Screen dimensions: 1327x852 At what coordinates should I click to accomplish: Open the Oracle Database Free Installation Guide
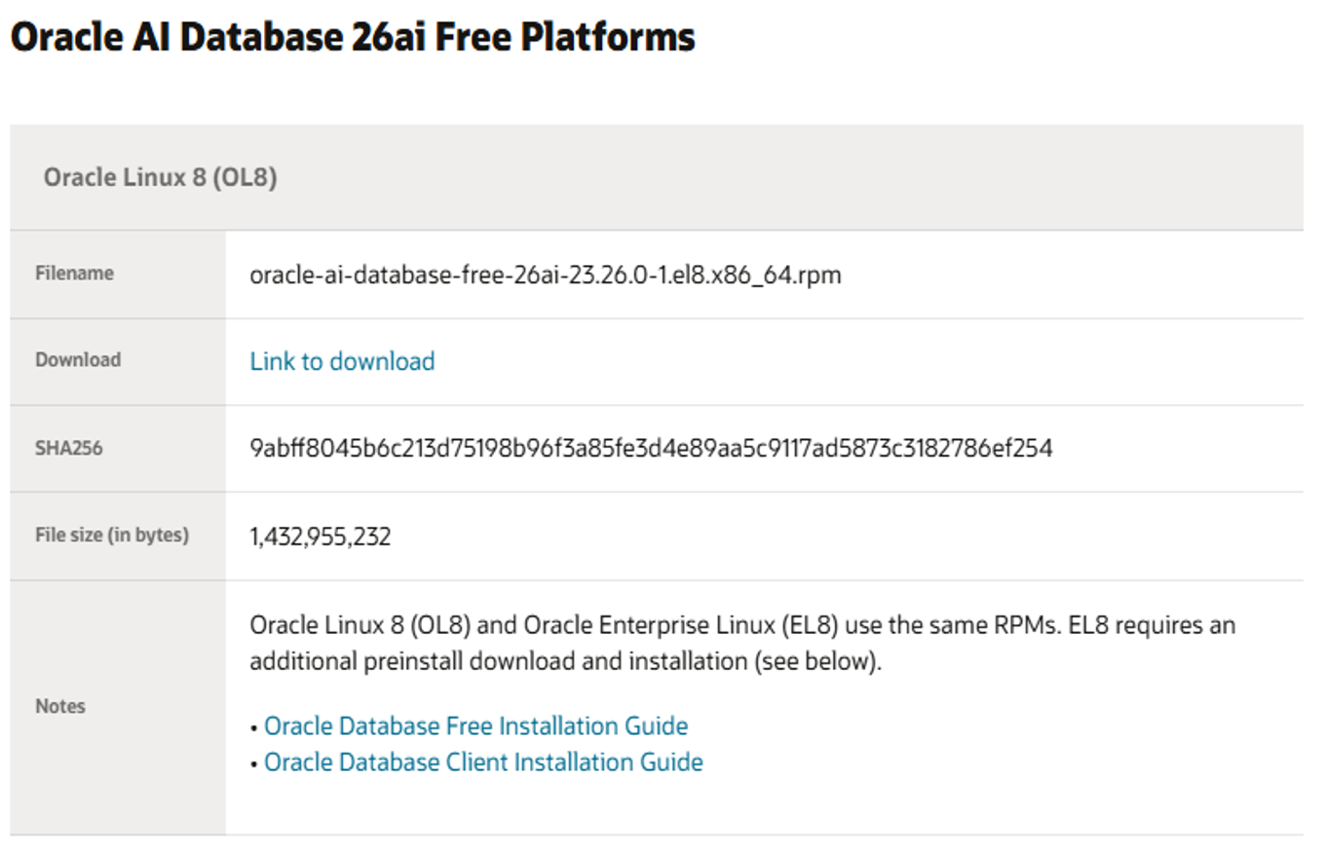click(x=475, y=726)
